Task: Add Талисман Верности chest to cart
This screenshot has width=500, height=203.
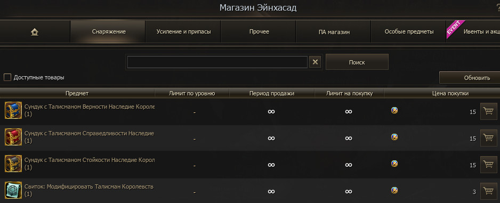Action: click(488, 111)
